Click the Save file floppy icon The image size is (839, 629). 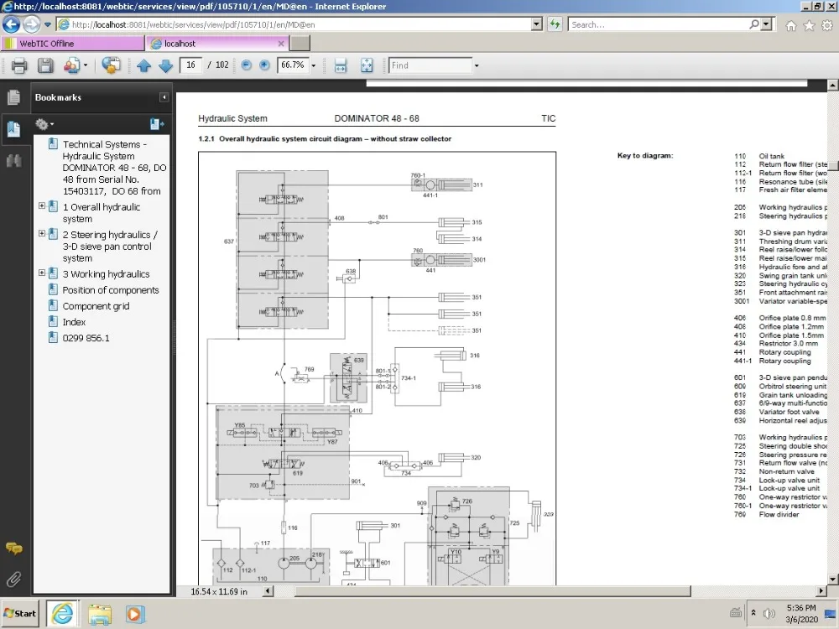[x=45, y=65]
